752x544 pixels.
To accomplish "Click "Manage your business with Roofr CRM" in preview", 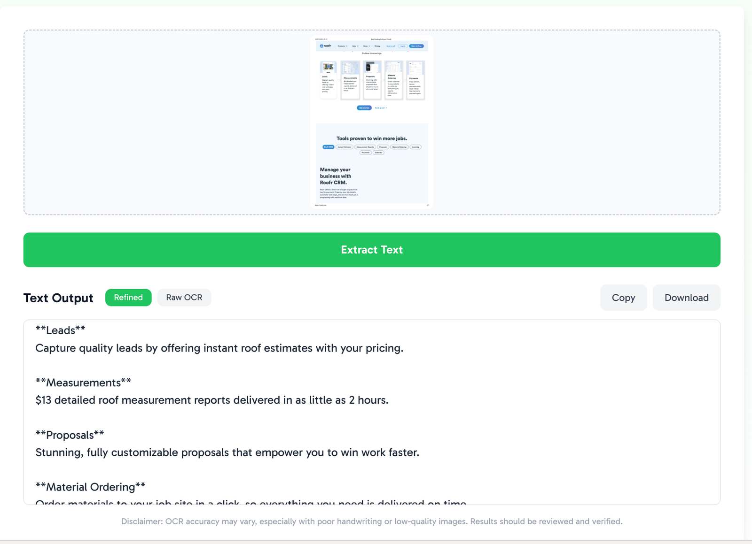I will pos(336,176).
